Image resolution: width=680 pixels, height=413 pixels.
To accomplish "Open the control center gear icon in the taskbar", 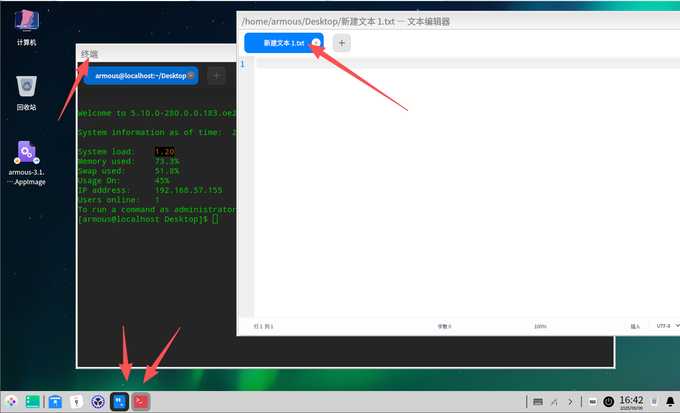I will click(x=98, y=401).
